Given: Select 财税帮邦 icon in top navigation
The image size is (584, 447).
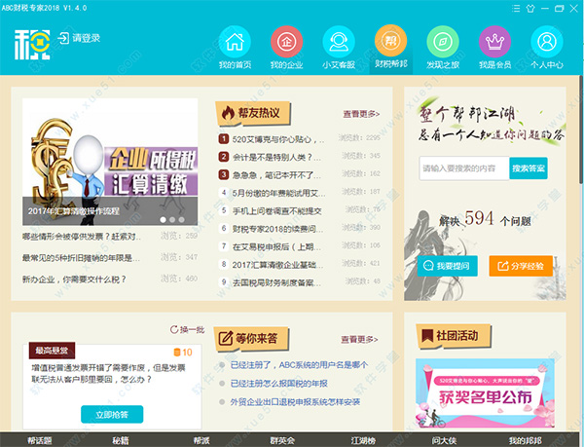Looking at the screenshot, I should point(390,41).
